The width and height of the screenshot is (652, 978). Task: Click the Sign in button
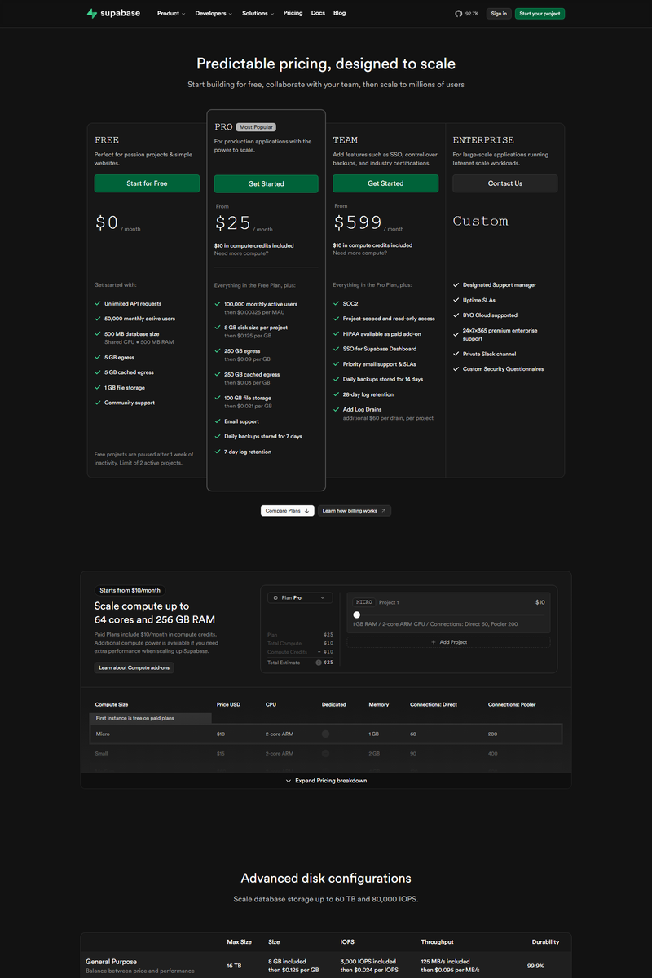(499, 14)
